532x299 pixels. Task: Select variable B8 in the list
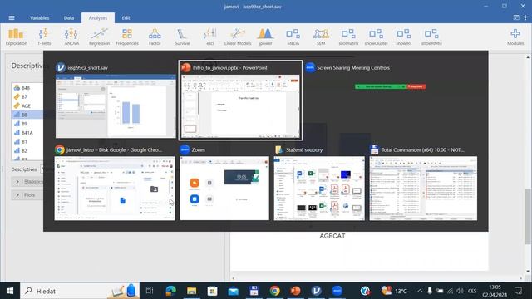tap(27, 115)
